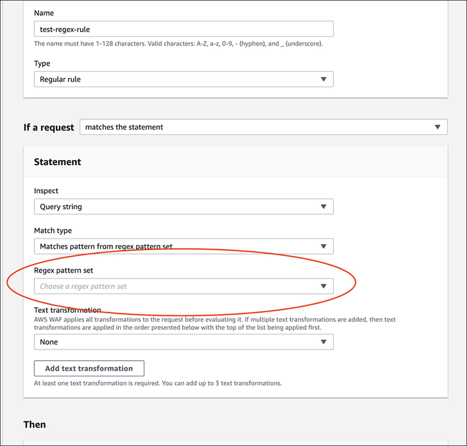
Task: Click the "Then" section heading
Action: 34,424
